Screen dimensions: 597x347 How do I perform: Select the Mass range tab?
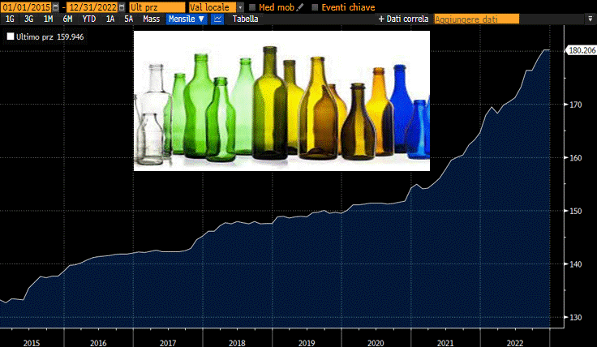pyautogui.click(x=151, y=19)
